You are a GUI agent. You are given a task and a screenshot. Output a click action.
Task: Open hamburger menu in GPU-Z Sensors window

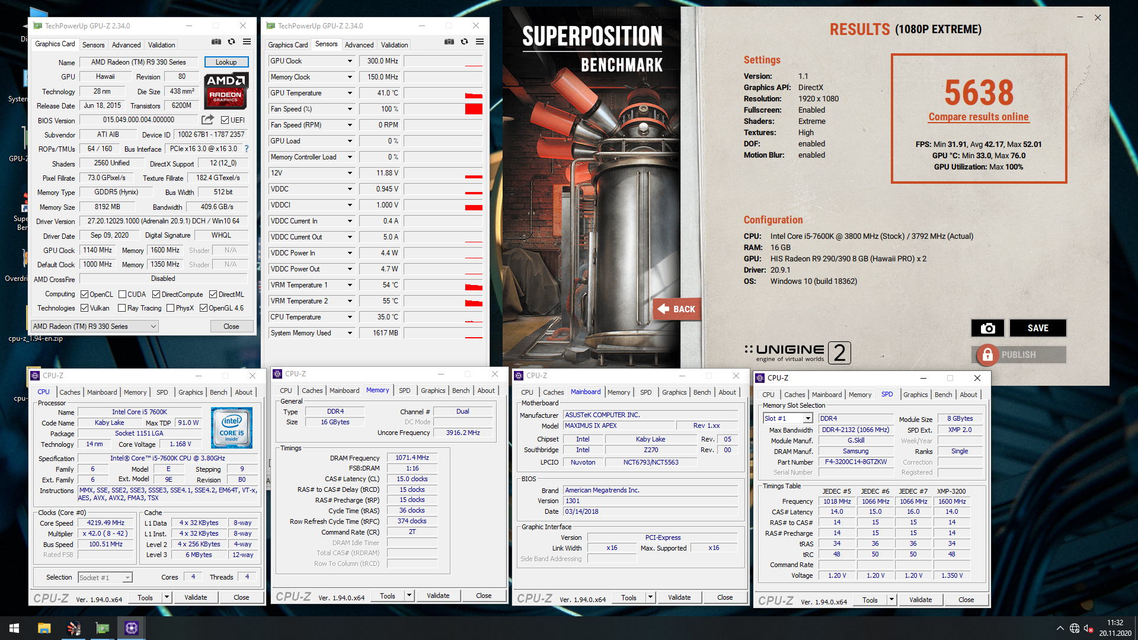pos(480,42)
